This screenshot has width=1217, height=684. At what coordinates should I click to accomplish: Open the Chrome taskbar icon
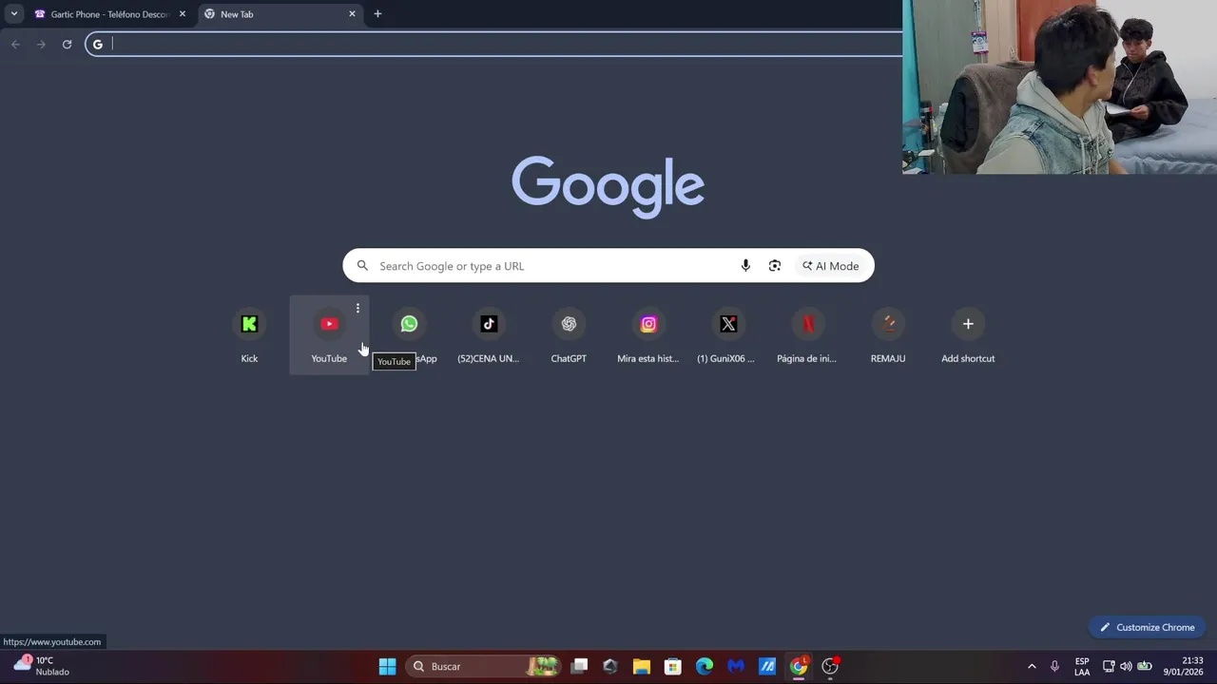(x=799, y=666)
